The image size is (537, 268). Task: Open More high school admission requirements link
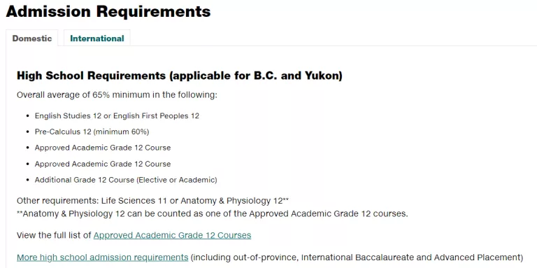(x=102, y=258)
